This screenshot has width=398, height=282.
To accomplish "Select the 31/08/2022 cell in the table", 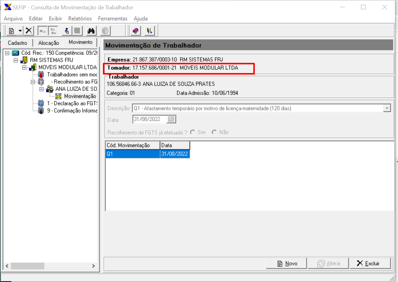I will [x=175, y=154].
